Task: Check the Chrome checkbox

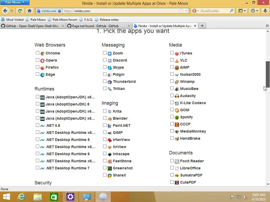Action: tap(37, 53)
